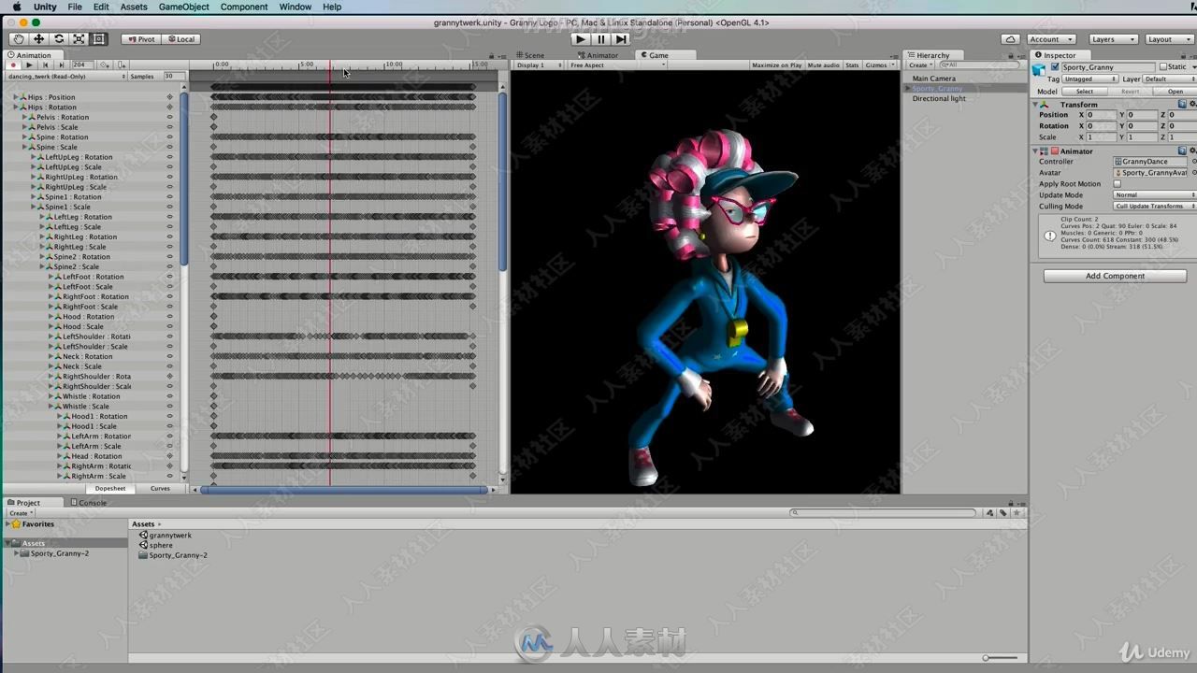Viewport: 1197px width, 673px height.
Task: Open the Layers dropdown
Action: pos(1113,39)
